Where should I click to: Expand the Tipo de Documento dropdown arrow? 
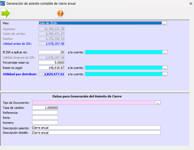tap(158, 103)
